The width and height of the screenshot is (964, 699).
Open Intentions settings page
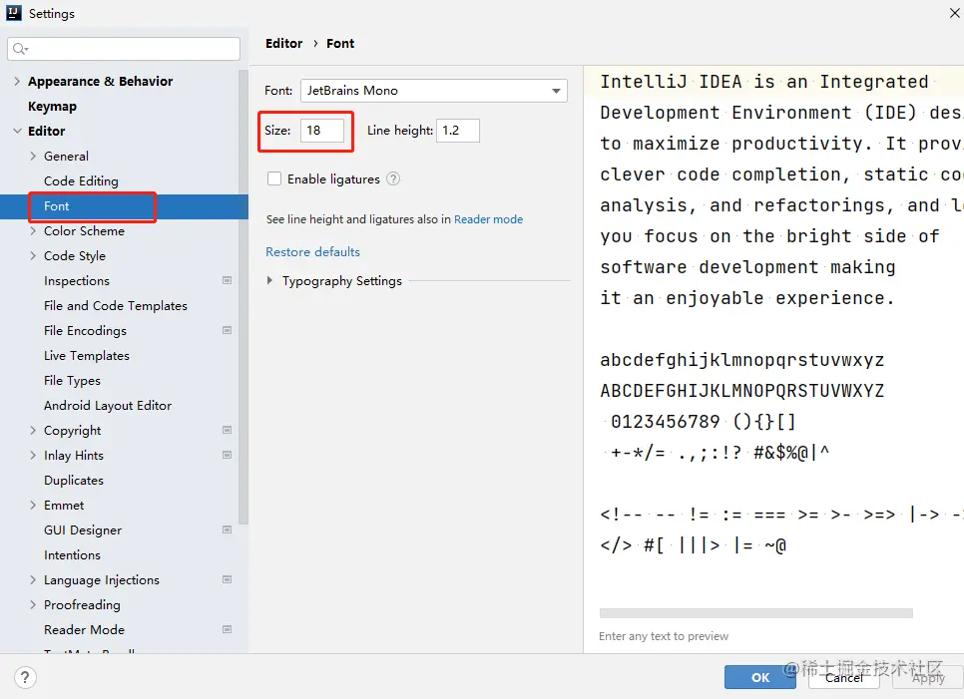pyautogui.click(x=72, y=554)
